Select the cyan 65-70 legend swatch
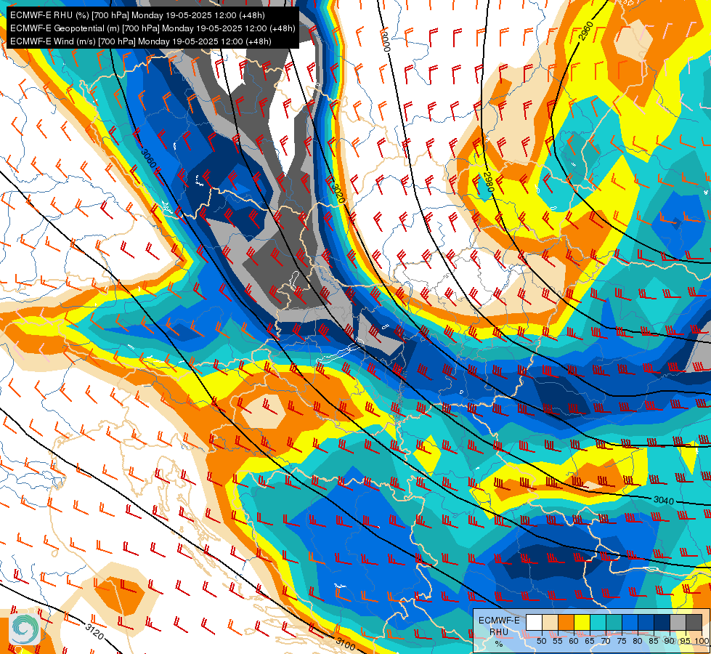Viewport: 711px width, 654px height. [x=598, y=622]
